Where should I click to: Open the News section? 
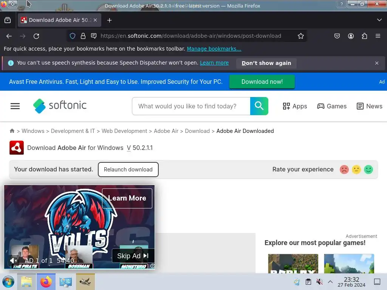click(x=370, y=106)
